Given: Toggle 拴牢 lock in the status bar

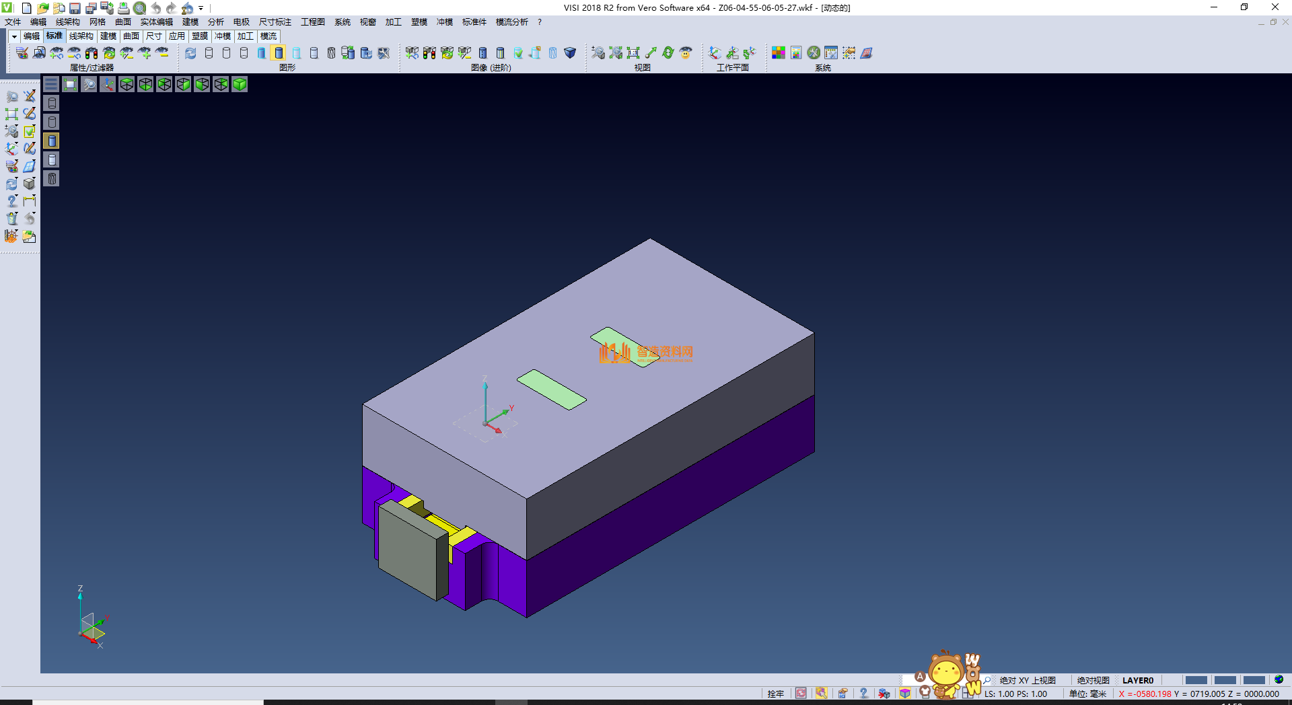Looking at the screenshot, I should [x=776, y=693].
